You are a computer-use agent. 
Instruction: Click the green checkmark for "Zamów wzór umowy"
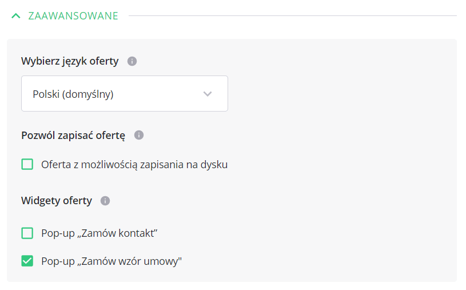pyautogui.click(x=27, y=261)
